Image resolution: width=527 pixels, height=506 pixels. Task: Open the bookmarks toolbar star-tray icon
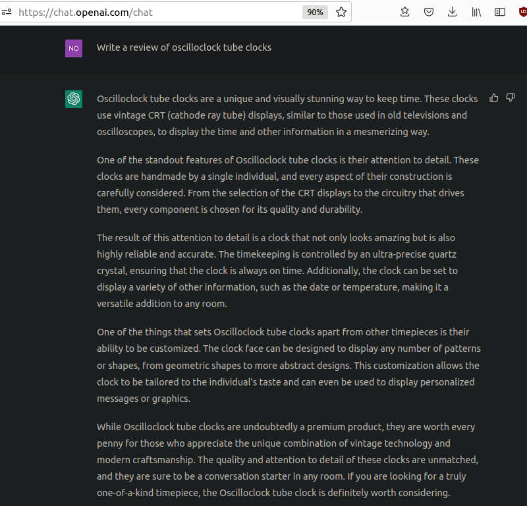(405, 12)
